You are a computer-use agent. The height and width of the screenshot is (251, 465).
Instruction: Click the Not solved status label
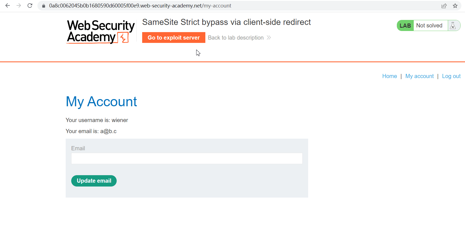429,25
